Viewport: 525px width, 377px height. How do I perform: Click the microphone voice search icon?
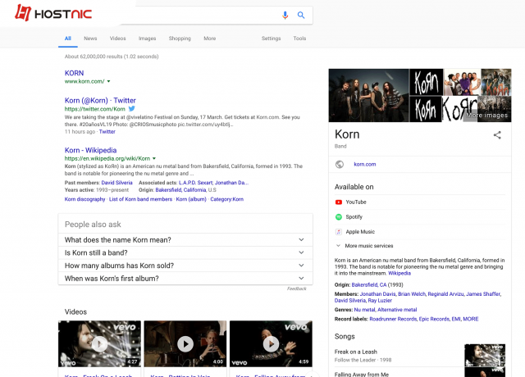[x=285, y=15]
